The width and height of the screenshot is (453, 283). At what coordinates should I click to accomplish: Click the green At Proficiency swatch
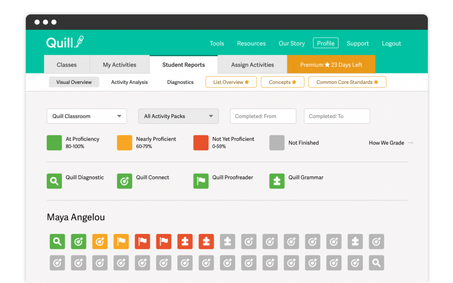click(54, 143)
